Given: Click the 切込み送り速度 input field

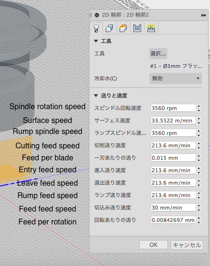Looking at the screenshot, I should (173, 208).
